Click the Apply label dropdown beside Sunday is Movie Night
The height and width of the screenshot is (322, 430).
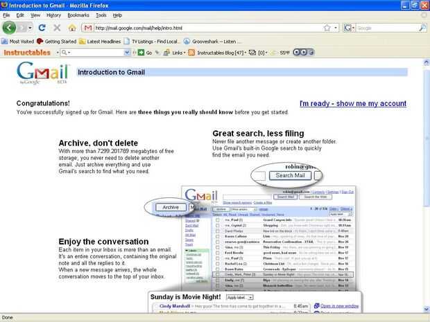pos(240,297)
